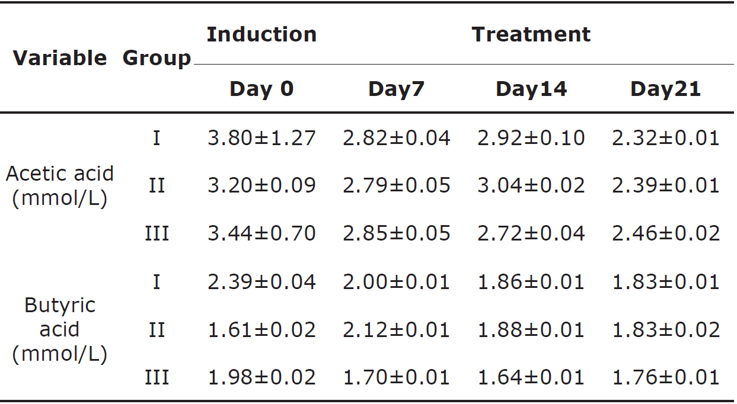Viewport: 737px width, 404px height.
Task: Click the Variable column header
Action: (60, 58)
